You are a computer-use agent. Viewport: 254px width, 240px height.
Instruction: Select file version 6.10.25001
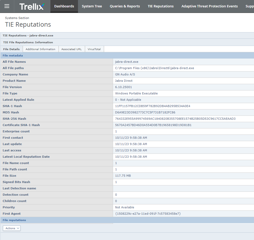(x=123, y=87)
